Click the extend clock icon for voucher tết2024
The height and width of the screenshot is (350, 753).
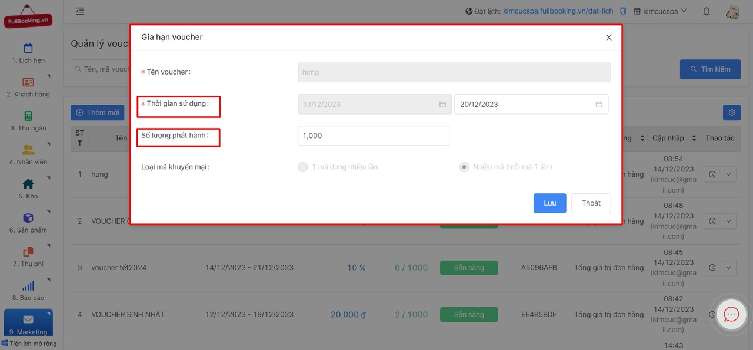coord(712,268)
